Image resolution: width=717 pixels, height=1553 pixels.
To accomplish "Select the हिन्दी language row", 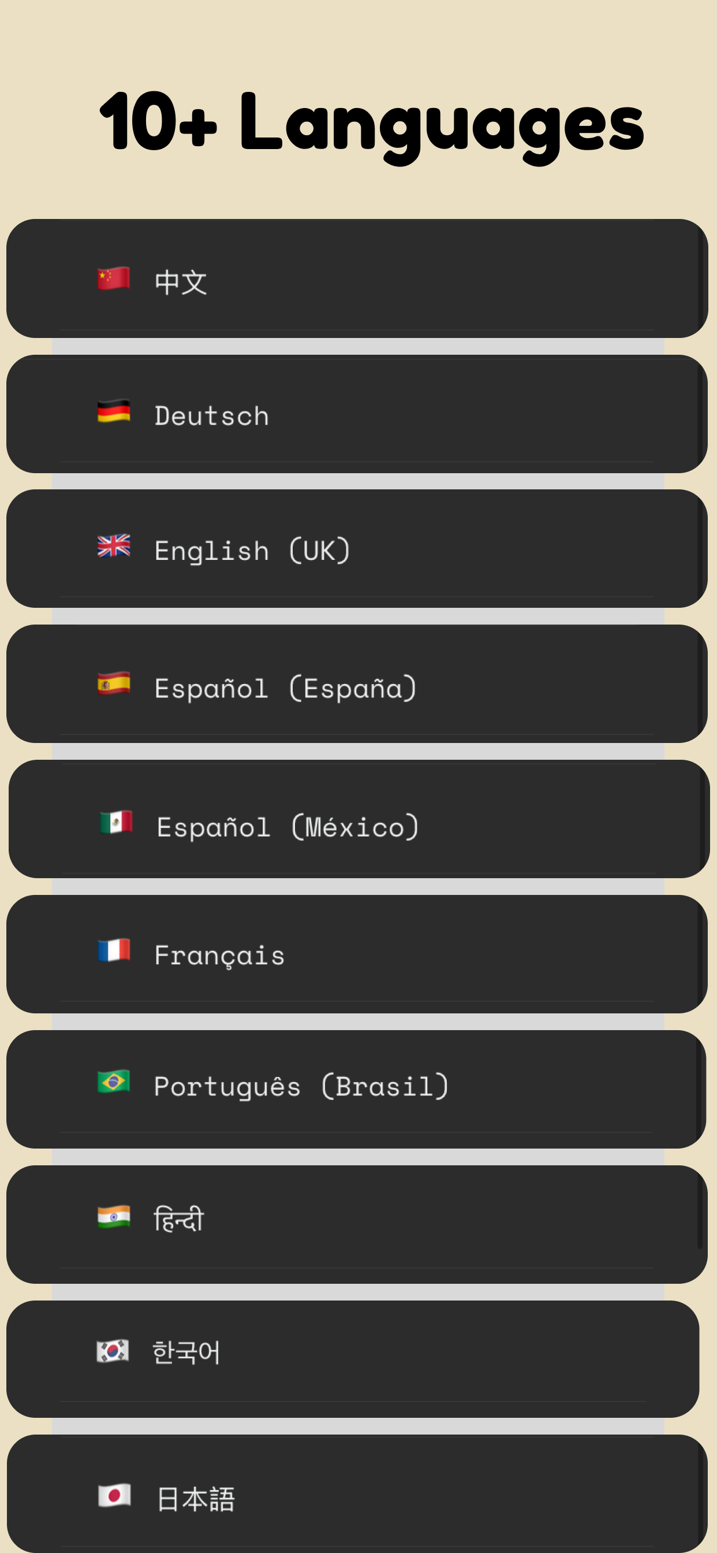I will point(357,1224).
